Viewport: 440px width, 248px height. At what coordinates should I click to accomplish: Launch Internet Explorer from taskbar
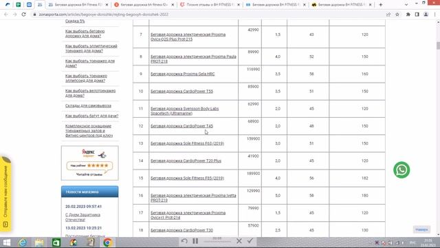coord(23,242)
